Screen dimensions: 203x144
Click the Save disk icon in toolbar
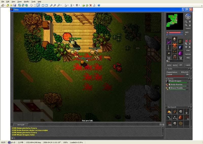point(15,5)
